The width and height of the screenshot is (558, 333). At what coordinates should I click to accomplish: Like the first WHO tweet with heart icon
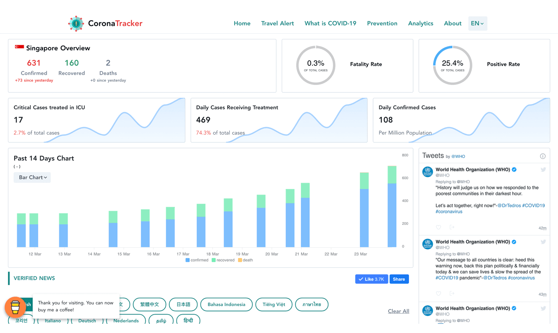click(x=438, y=227)
